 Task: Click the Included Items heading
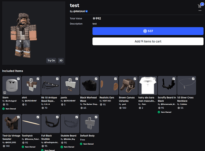coord(13,71)
